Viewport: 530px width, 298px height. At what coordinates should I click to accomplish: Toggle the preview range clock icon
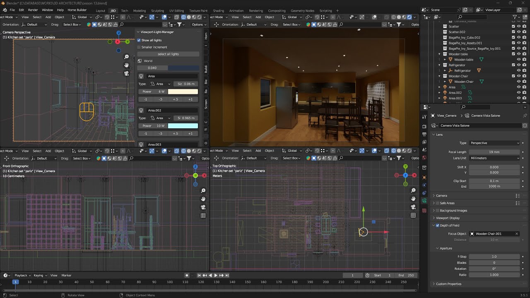[x=367, y=275]
